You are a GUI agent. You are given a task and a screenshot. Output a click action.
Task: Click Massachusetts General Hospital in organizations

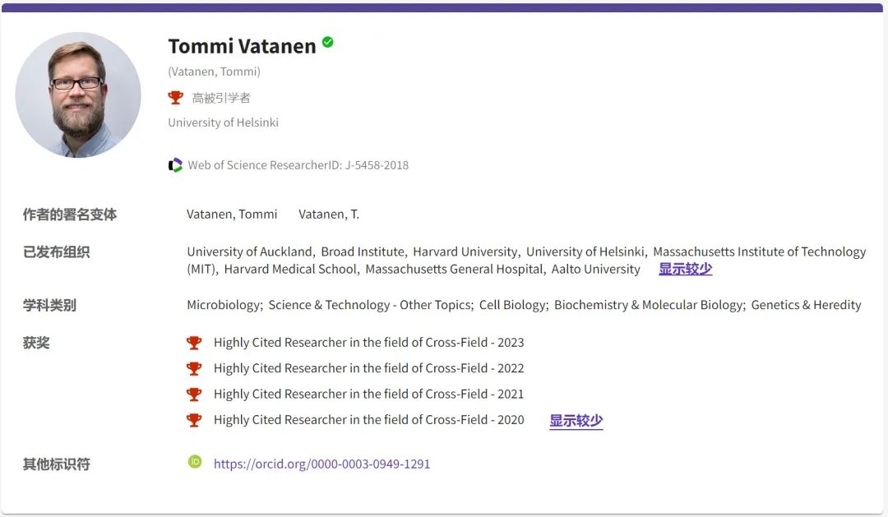(x=454, y=269)
